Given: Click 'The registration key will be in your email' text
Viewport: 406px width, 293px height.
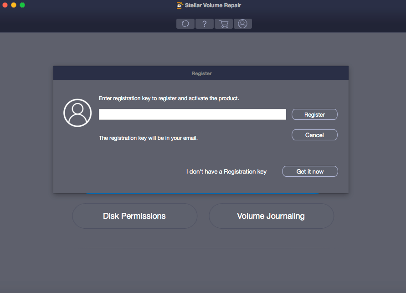Looking at the screenshot, I should (x=148, y=138).
